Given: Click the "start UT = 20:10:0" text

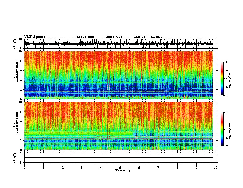Looking at the screenshot, I should coord(148,37).
